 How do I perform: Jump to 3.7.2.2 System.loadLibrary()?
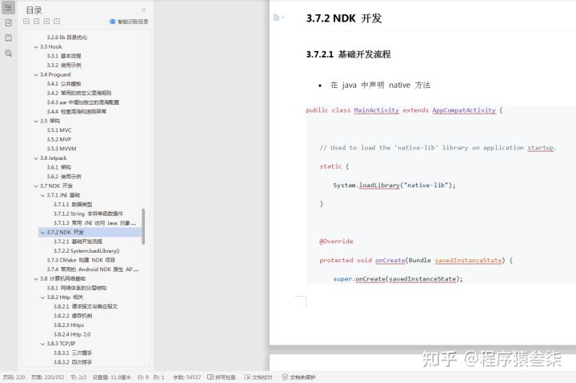86,251
